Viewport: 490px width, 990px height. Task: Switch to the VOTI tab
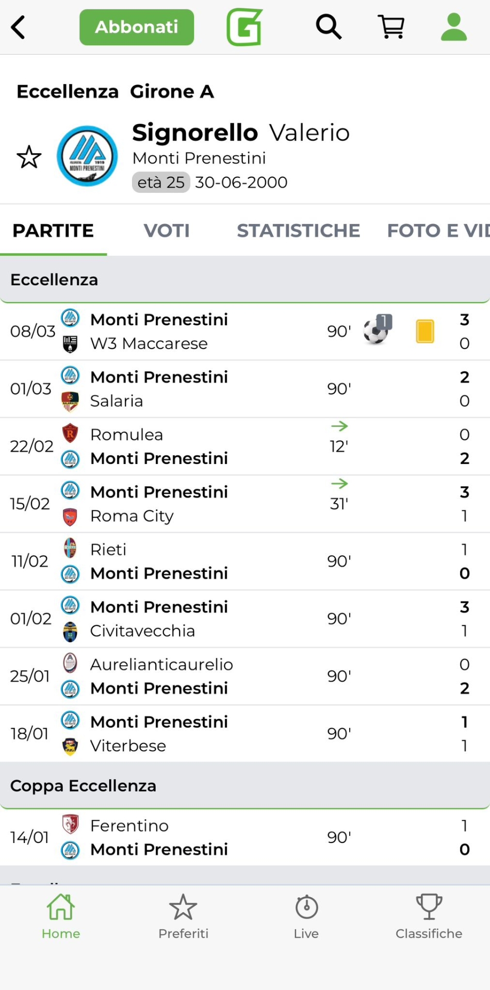click(167, 230)
